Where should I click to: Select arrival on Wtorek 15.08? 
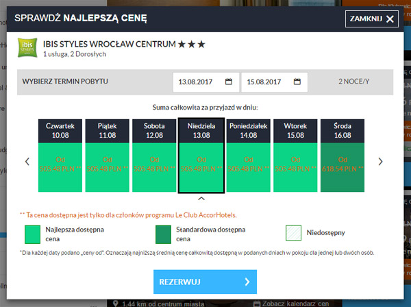point(295,156)
